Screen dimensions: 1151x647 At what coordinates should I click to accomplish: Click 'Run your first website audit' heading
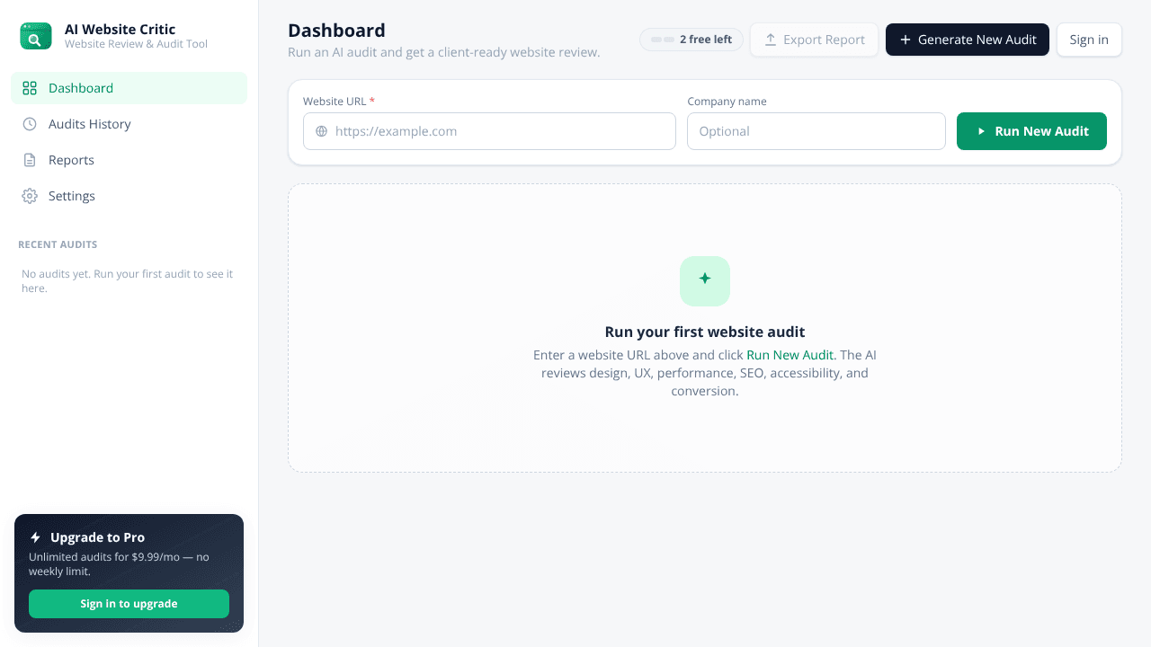[705, 332]
